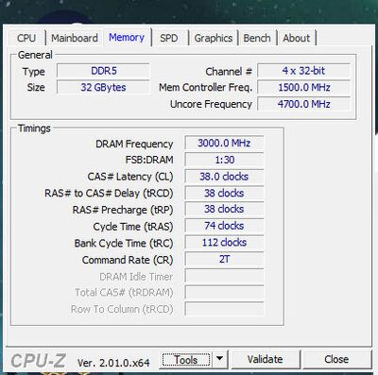Go to the SPD tab
The image size is (378, 375).
(169, 38)
